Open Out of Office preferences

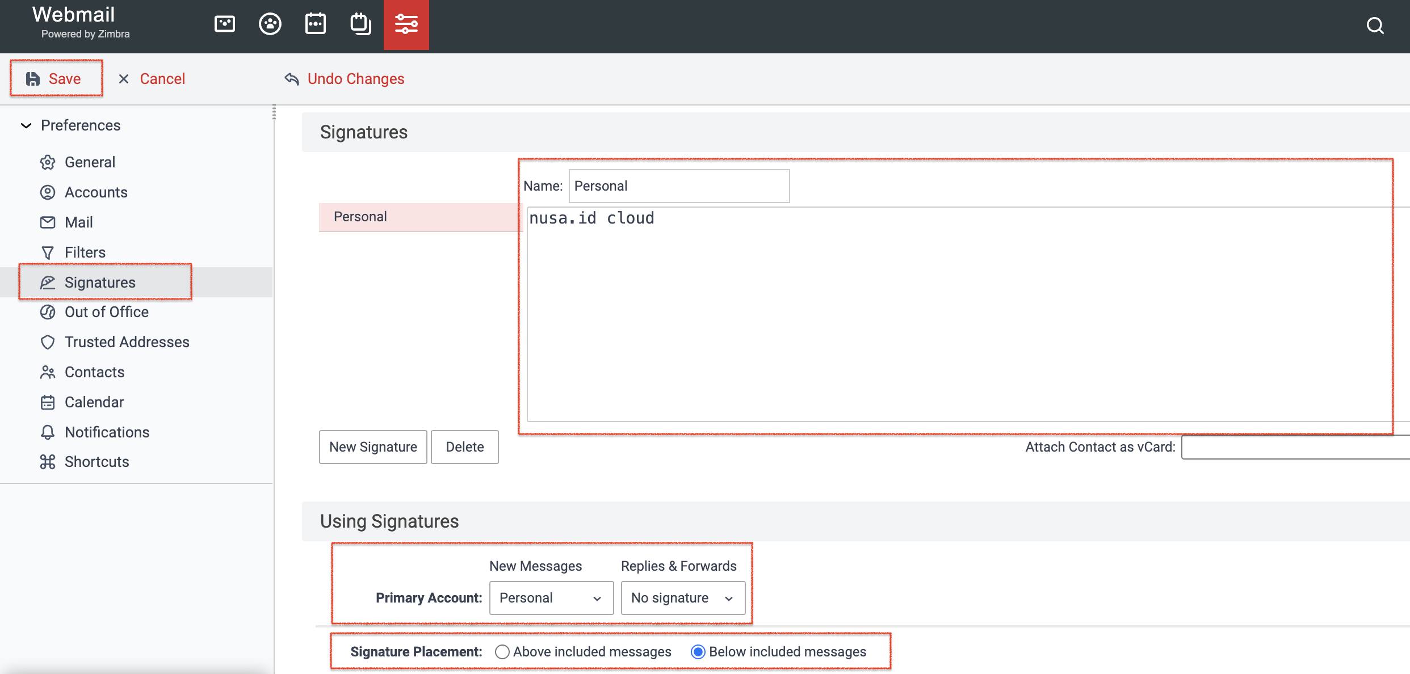coord(107,312)
